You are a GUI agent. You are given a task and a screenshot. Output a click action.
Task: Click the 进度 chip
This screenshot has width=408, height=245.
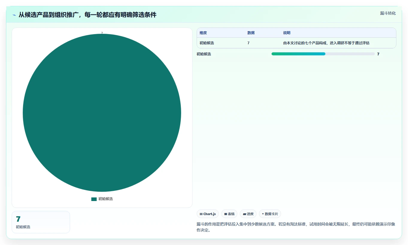pos(248,214)
